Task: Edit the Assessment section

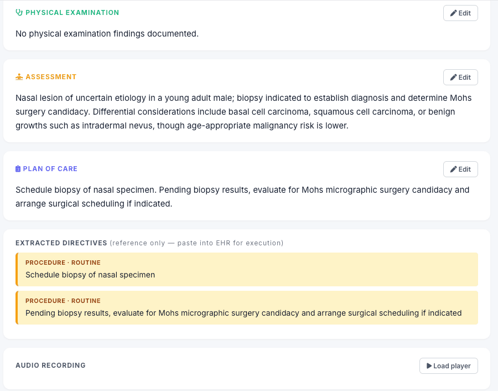Action: [460, 77]
